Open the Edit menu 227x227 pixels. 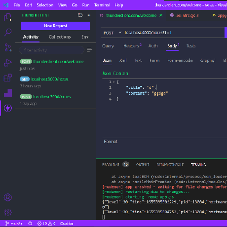[28, 5]
